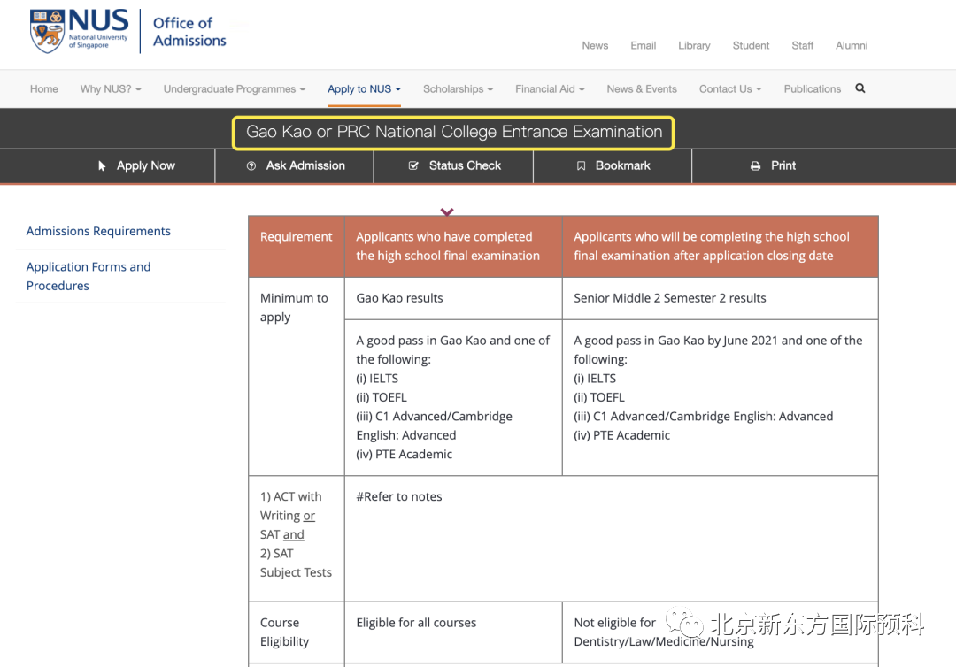Click the Bookmark icon
This screenshot has height=667, width=956.
581,165
